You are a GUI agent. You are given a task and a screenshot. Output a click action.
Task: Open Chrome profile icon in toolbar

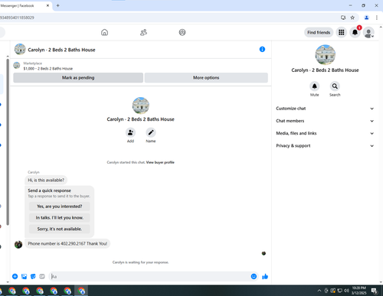366,18
